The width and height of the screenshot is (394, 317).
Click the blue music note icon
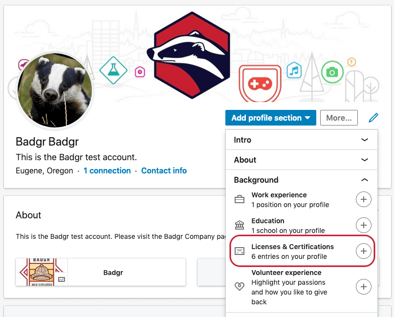[294, 70]
